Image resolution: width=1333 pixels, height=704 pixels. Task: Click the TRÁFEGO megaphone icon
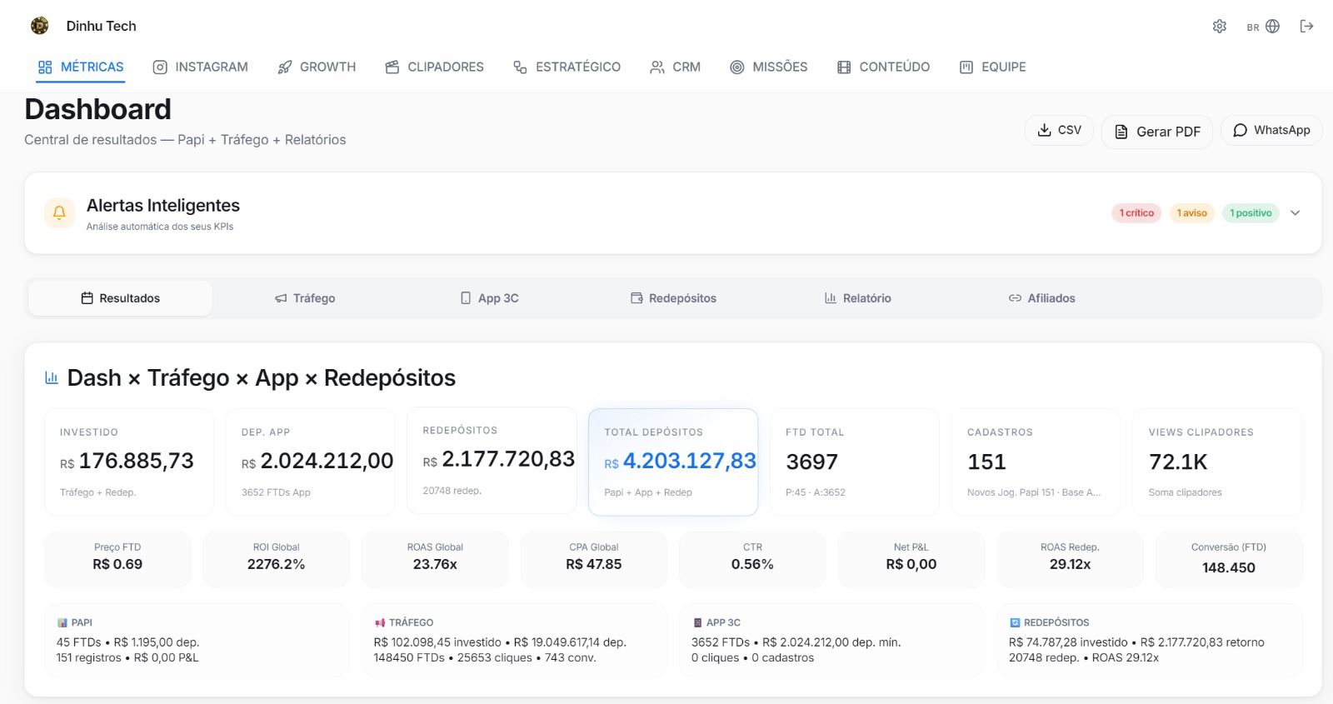point(380,622)
